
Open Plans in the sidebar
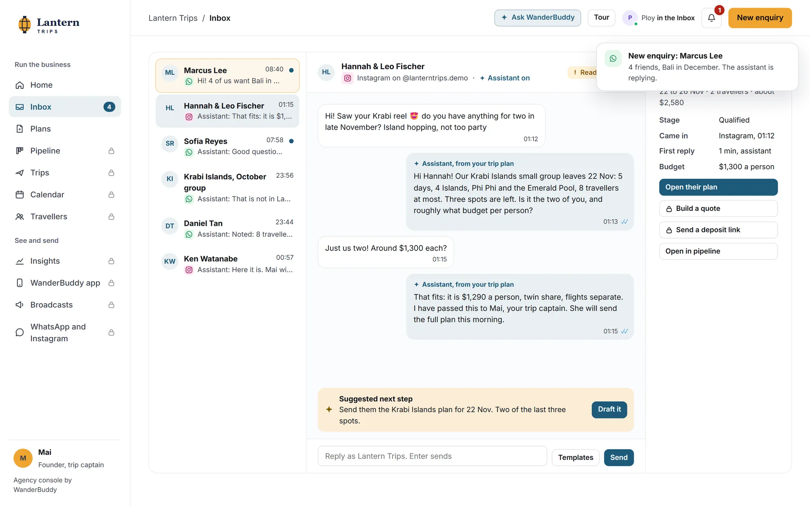click(65, 129)
